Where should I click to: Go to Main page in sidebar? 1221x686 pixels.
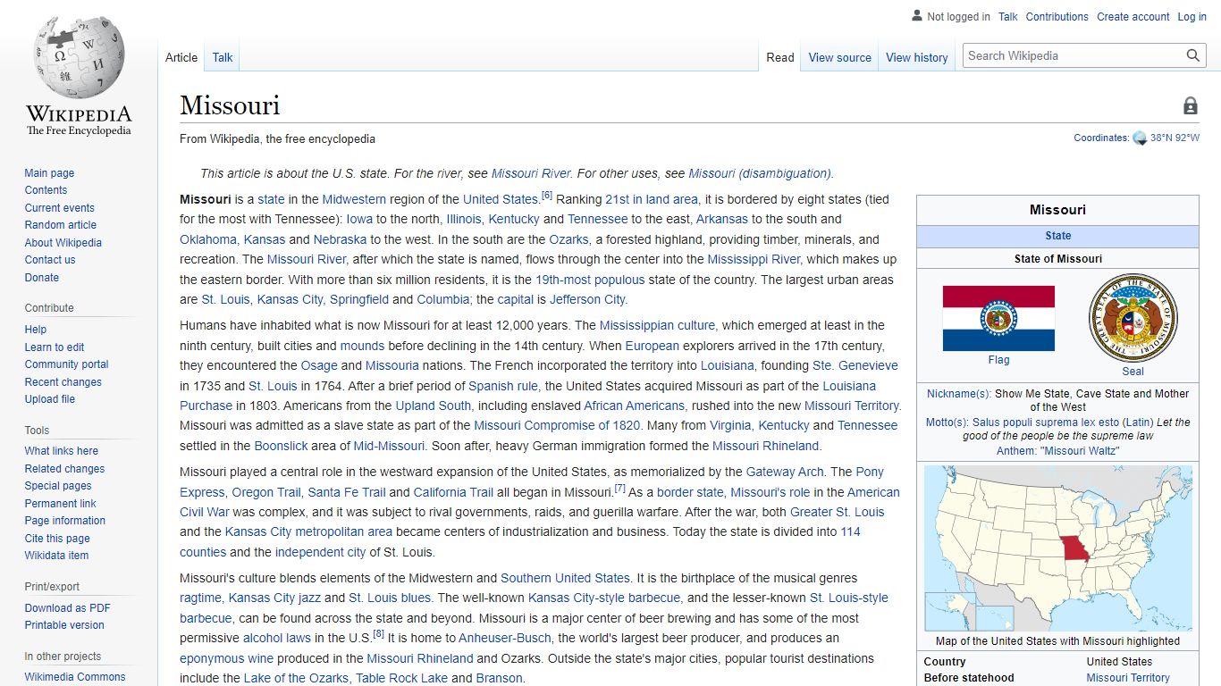tap(49, 173)
